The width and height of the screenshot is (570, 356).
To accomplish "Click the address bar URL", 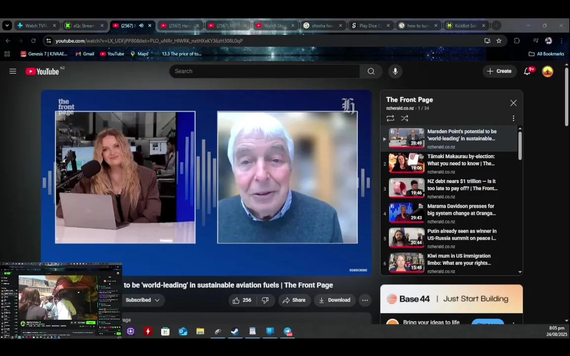I will pos(149,41).
